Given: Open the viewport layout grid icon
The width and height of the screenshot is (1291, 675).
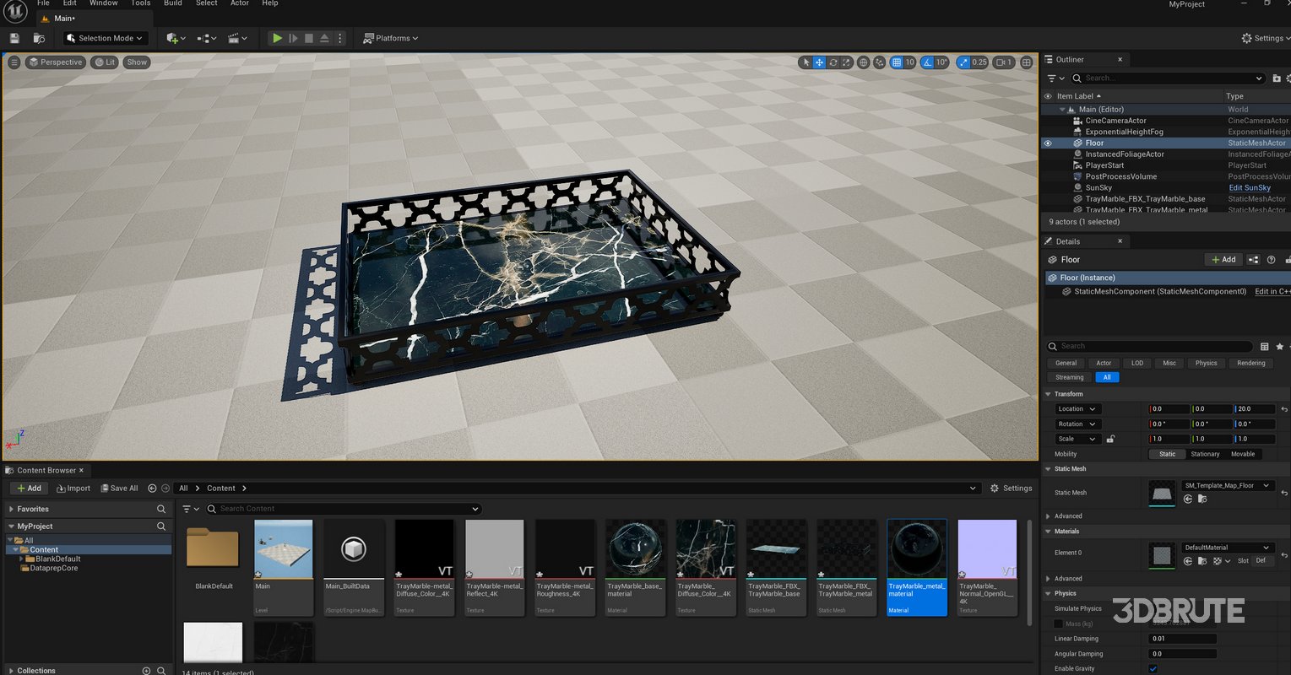Looking at the screenshot, I should pyautogui.click(x=1027, y=62).
